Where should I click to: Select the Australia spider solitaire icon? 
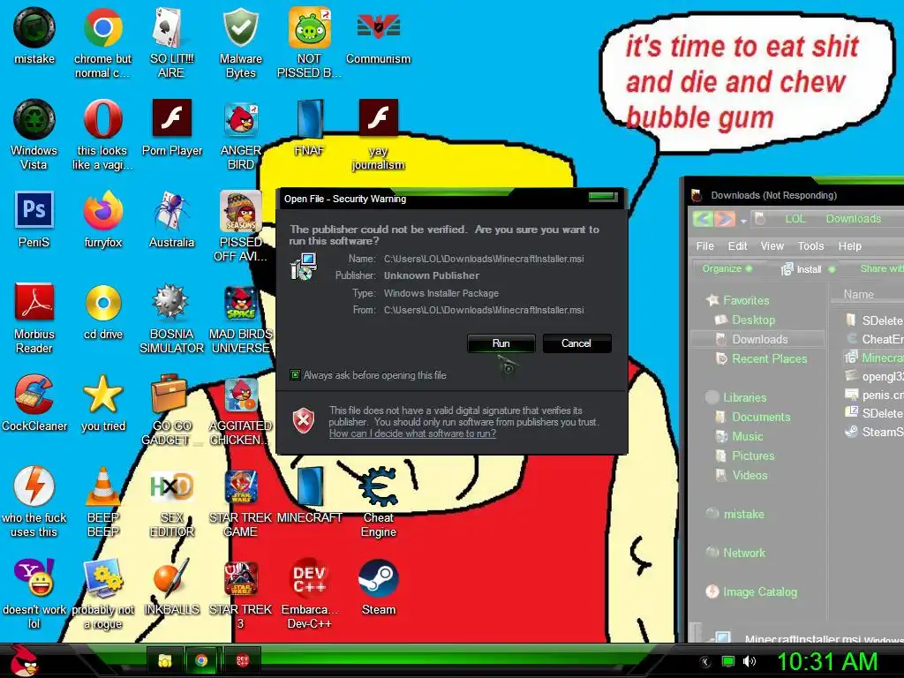(x=171, y=220)
